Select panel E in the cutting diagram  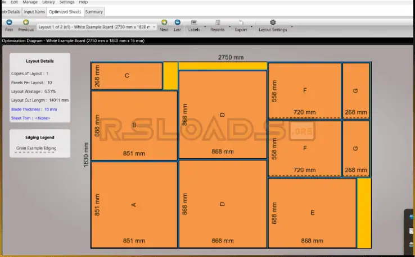312,213
